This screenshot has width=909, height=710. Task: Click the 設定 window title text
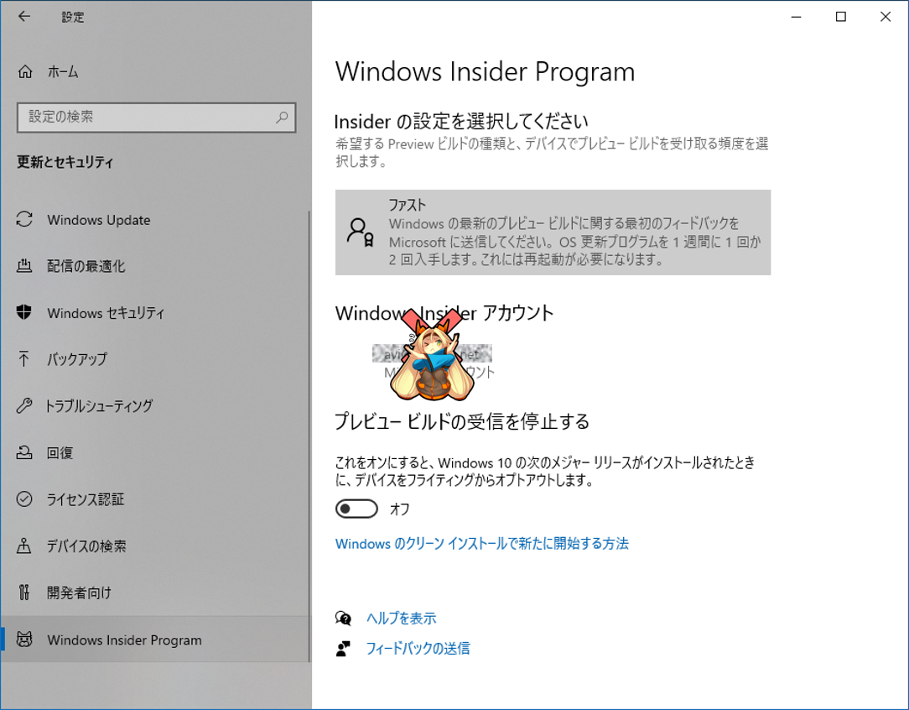(x=72, y=18)
